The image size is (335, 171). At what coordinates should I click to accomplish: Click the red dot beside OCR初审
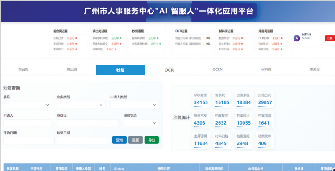coord(282,38)
